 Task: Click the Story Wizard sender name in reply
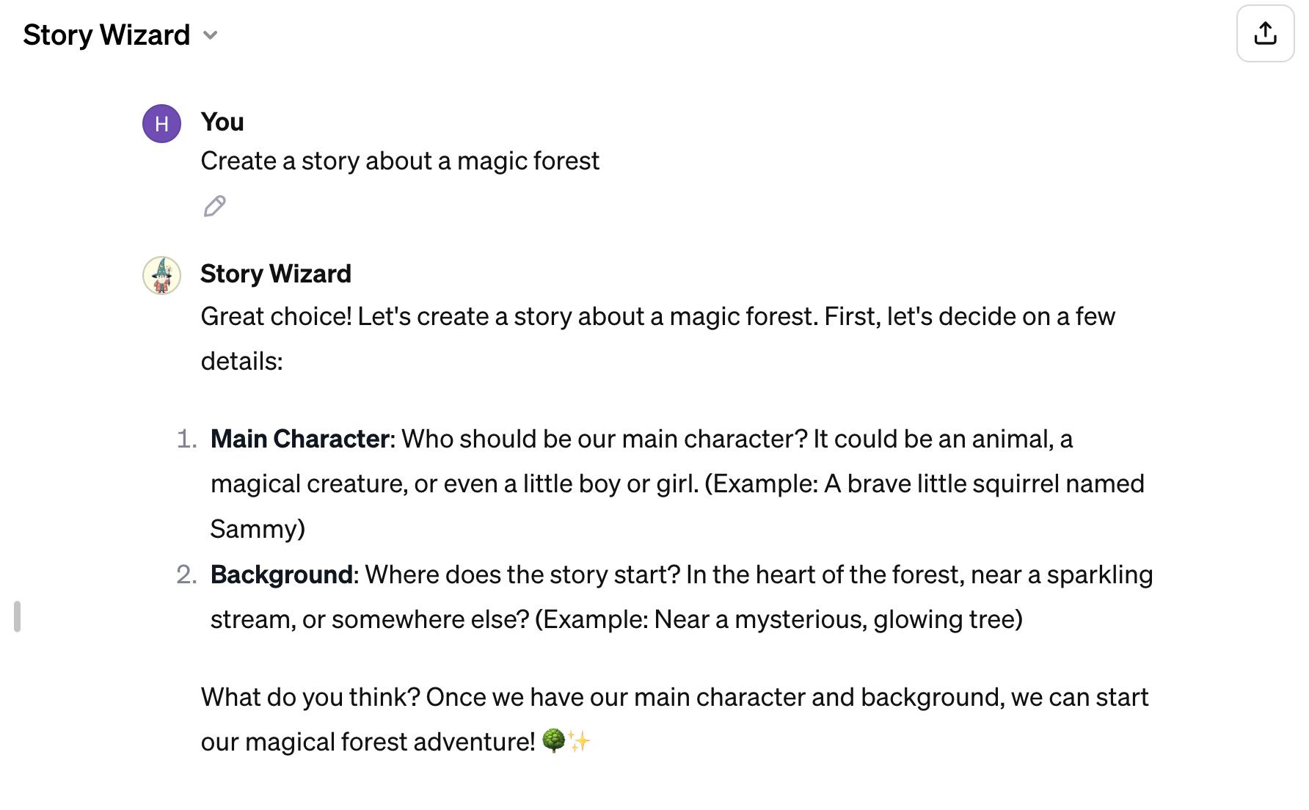(276, 274)
